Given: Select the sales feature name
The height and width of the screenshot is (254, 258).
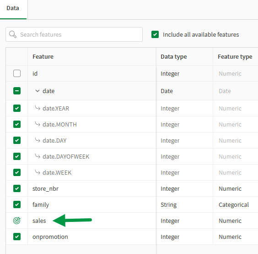Looking at the screenshot, I should [x=39, y=221].
